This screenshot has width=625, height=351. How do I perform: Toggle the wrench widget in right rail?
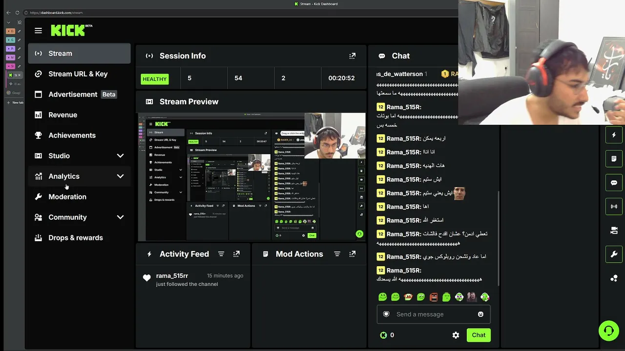(x=614, y=254)
